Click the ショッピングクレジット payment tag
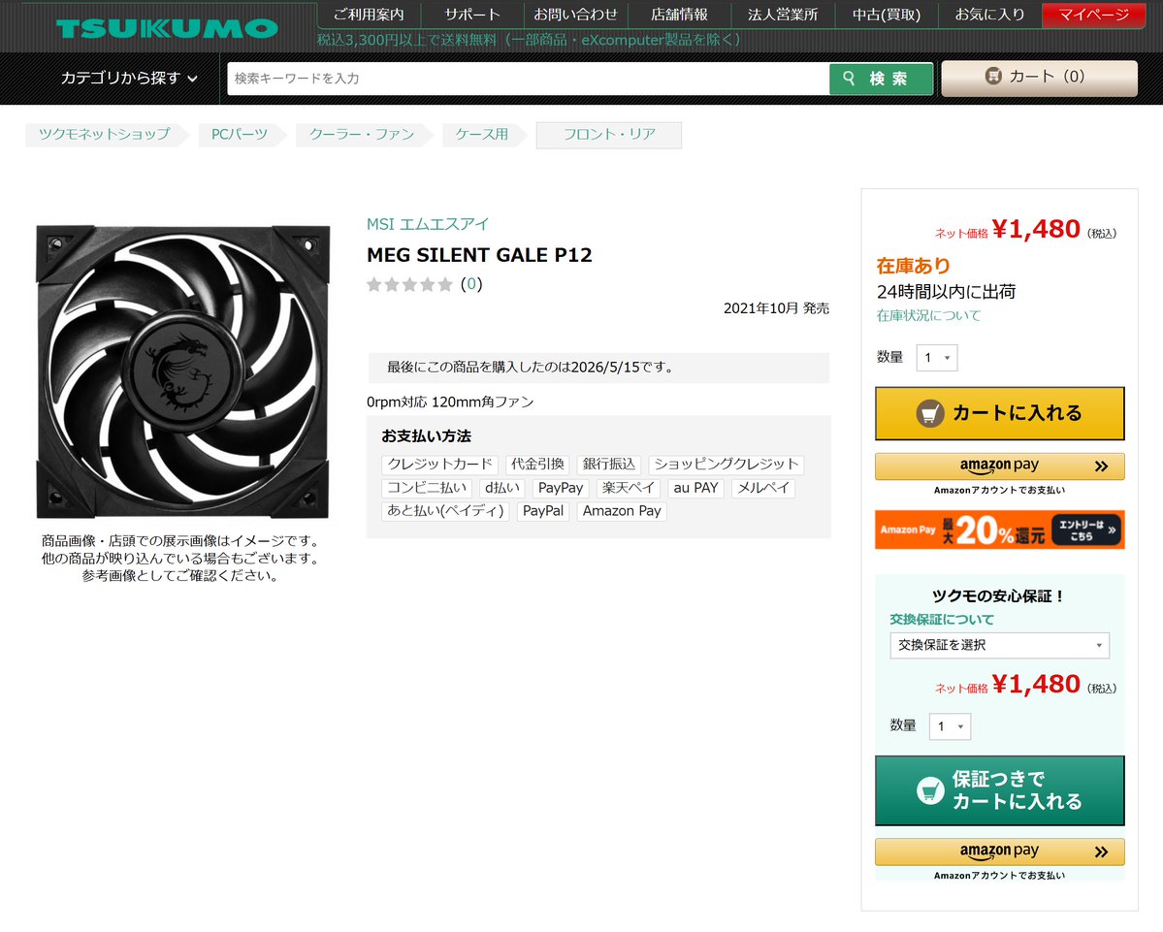Screen dimensions: 1163x932 pyautogui.click(x=727, y=465)
